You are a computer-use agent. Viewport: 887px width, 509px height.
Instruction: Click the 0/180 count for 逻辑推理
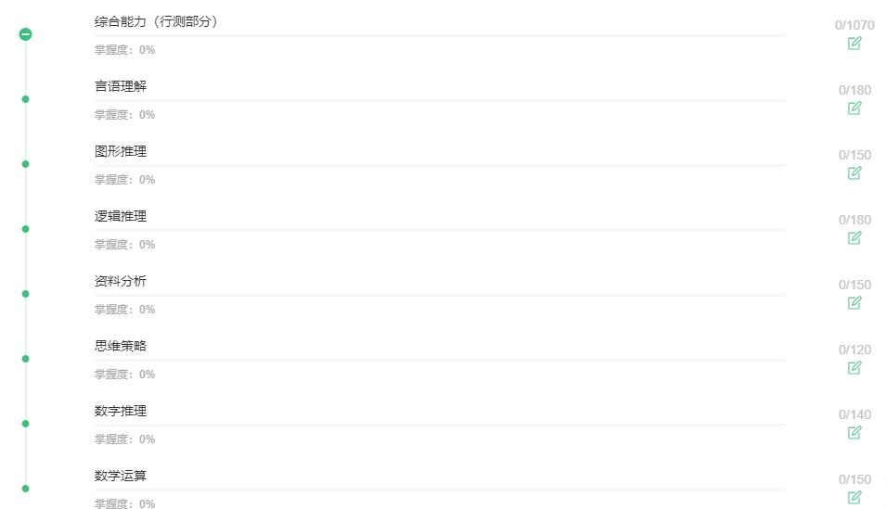[x=855, y=221]
